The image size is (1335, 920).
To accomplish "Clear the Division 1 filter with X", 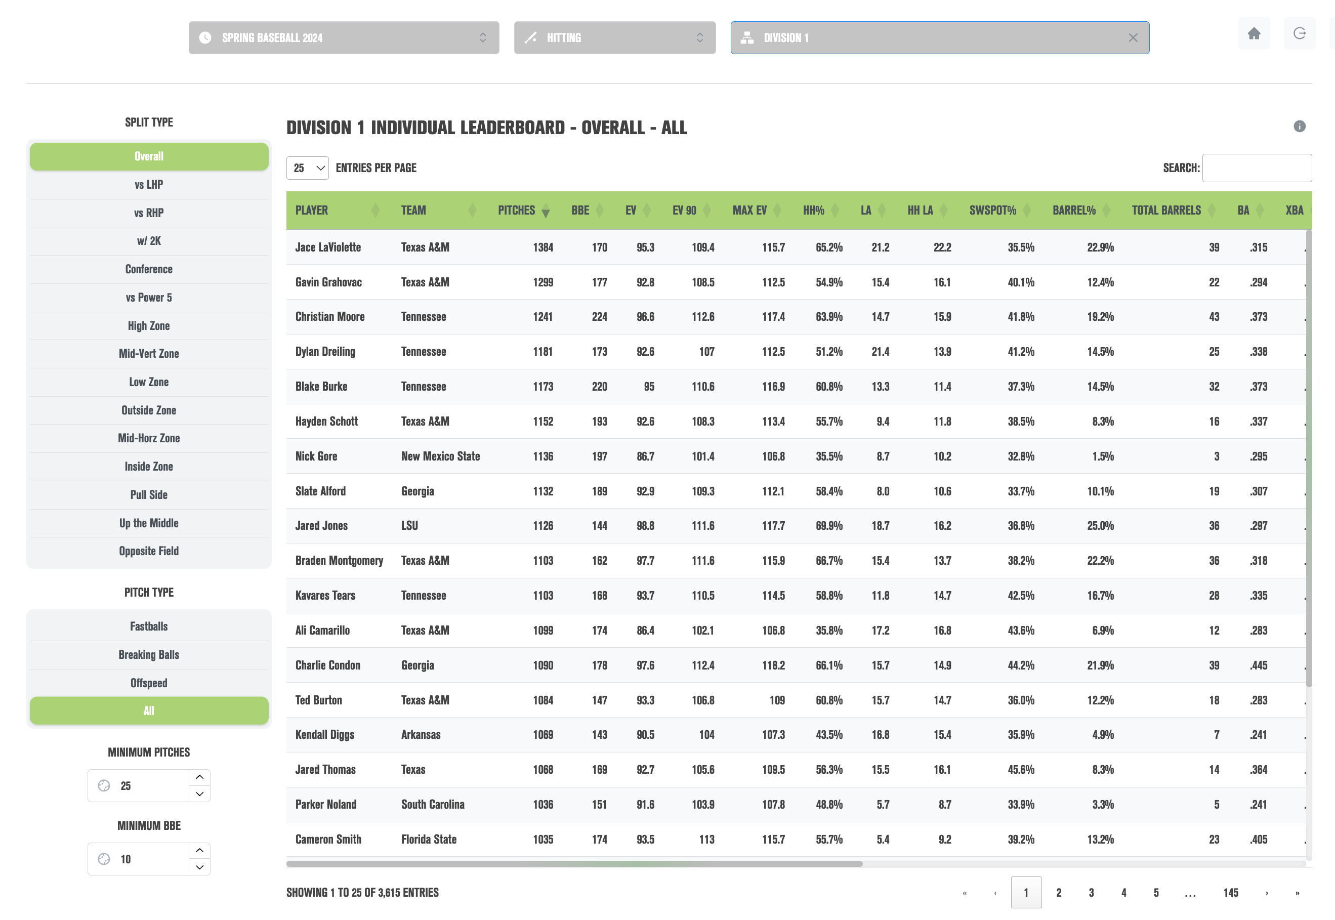I will (x=1133, y=38).
